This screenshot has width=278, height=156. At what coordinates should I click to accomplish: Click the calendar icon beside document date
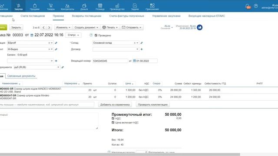[x=32, y=35]
